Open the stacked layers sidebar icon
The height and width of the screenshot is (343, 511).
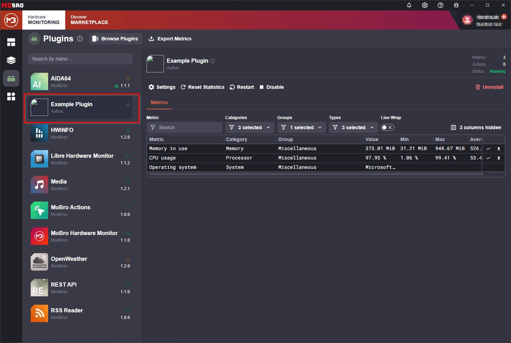tap(11, 60)
